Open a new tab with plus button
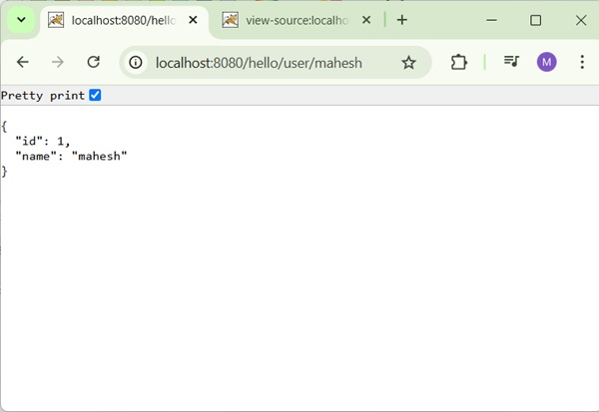The image size is (599, 412). pyautogui.click(x=402, y=20)
